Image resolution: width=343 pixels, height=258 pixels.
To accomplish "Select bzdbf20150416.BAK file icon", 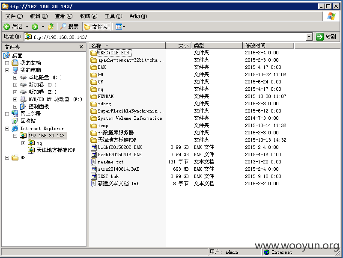I will [94, 154].
